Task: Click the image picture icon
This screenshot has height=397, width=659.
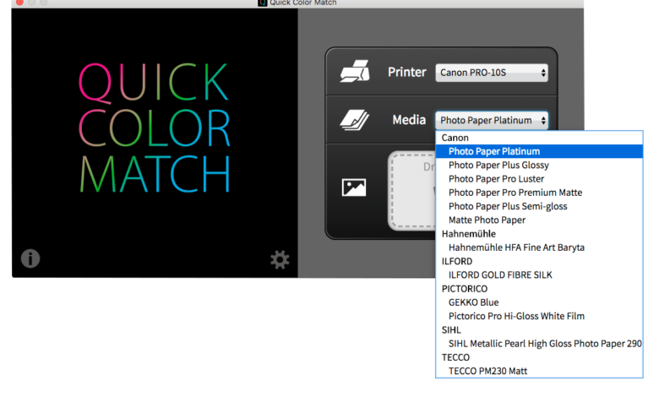Action: [354, 188]
